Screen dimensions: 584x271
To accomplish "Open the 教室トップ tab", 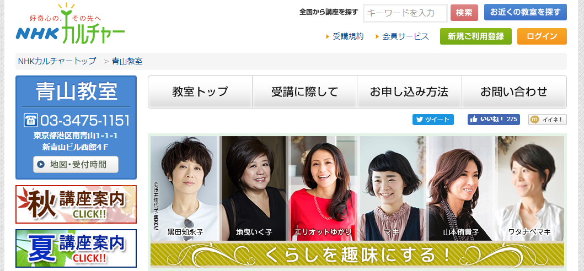I will [x=200, y=92].
